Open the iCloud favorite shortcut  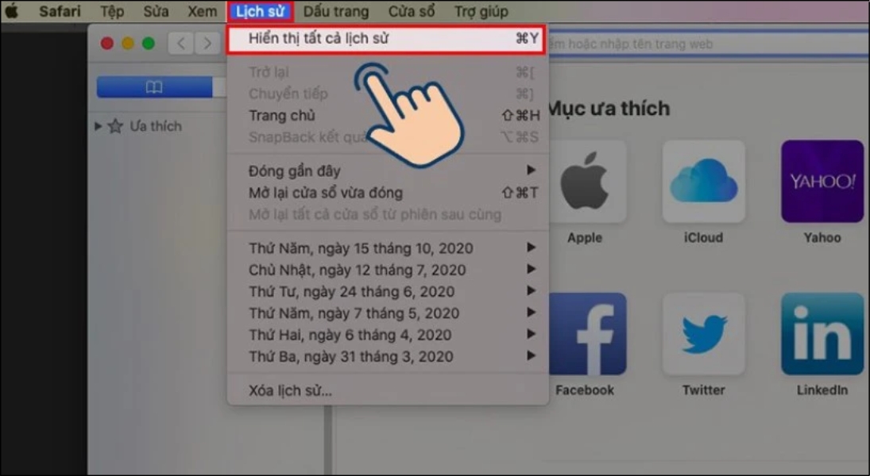coord(702,180)
